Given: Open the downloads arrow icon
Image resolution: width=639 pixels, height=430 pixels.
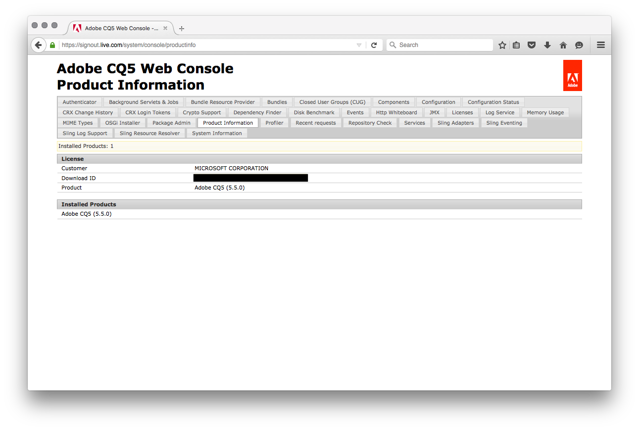Looking at the screenshot, I should click(547, 45).
